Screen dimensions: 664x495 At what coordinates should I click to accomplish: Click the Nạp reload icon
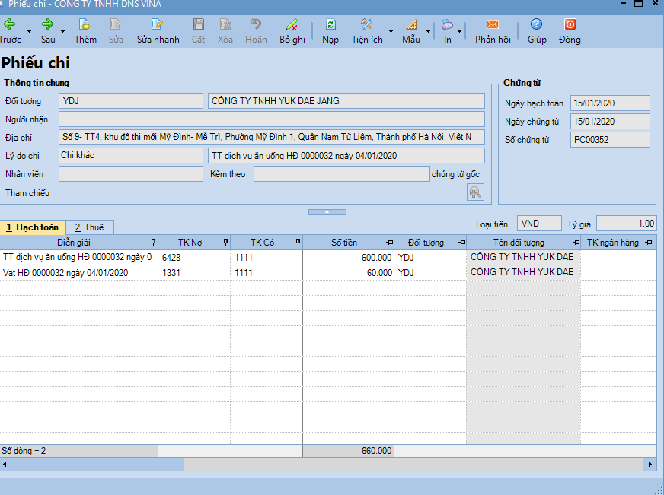330,30
